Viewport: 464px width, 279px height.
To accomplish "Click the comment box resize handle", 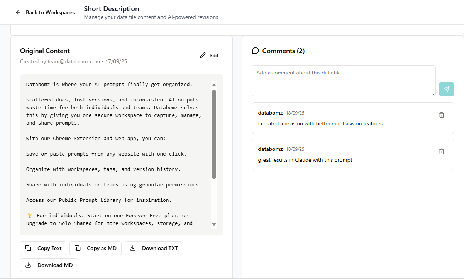I will pos(434,94).
